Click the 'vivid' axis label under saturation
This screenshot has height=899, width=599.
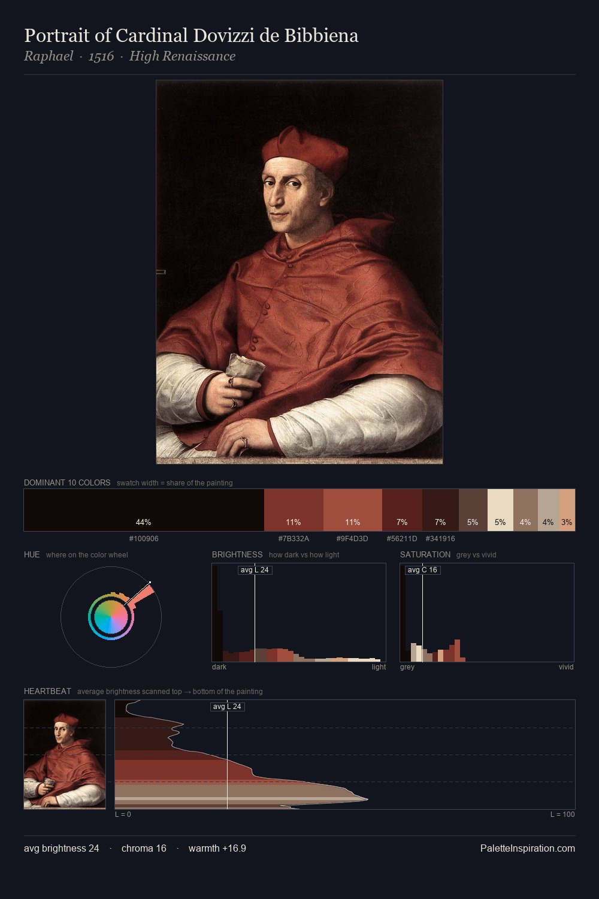point(566,667)
